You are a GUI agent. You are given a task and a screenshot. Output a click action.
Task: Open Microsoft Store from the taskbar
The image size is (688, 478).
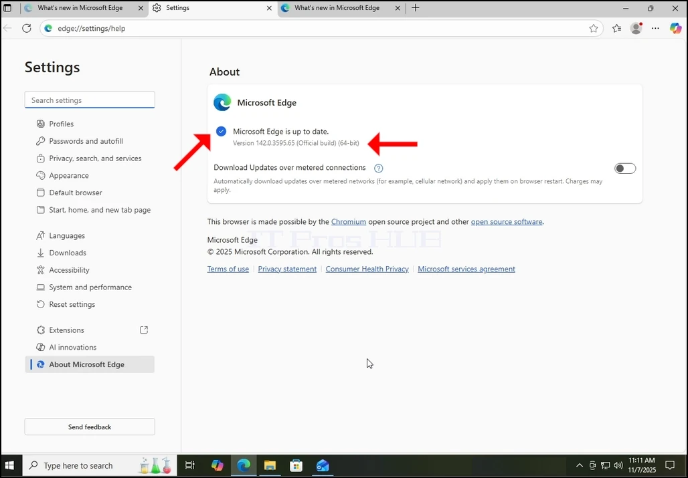click(296, 465)
